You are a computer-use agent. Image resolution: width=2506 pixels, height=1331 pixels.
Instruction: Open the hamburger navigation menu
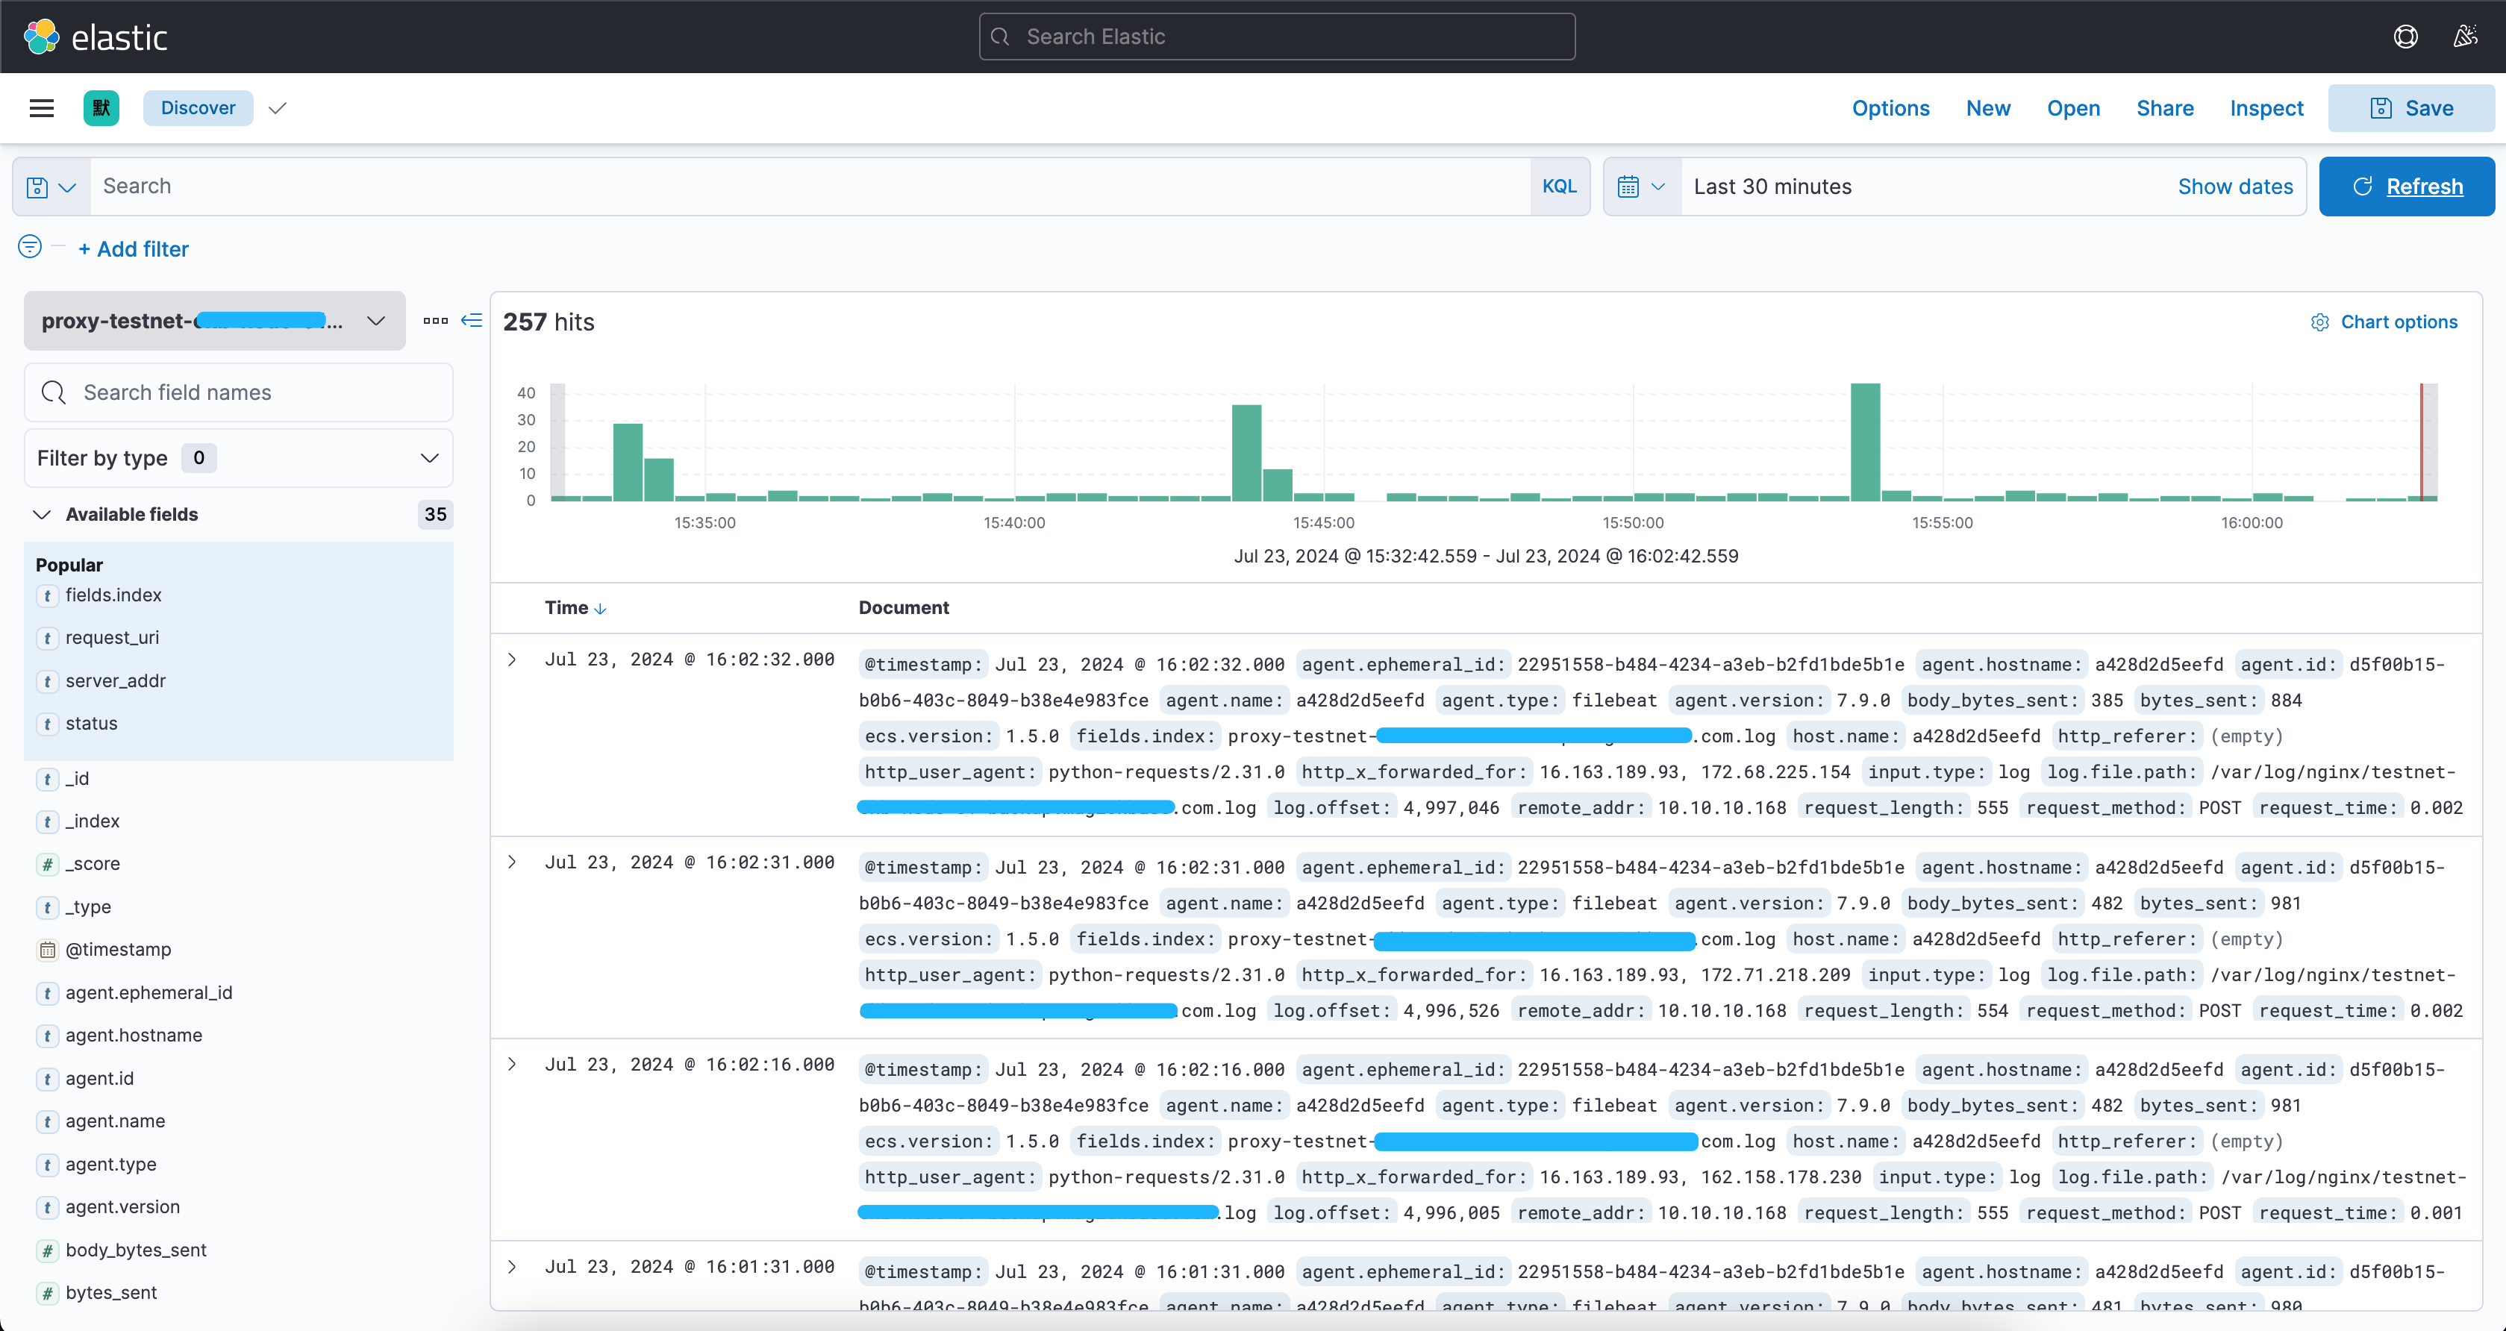click(42, 108)
